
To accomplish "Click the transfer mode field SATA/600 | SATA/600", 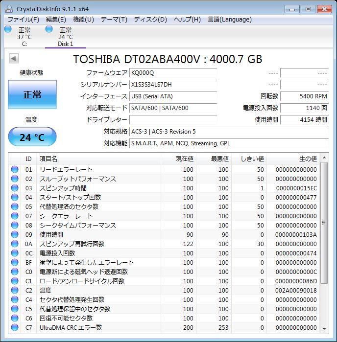I will click(x=173, y=108).
